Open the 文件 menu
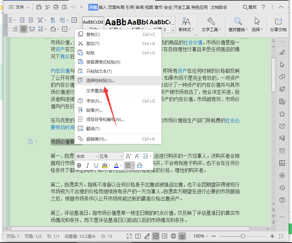292x243 pixels. [19, 7]
